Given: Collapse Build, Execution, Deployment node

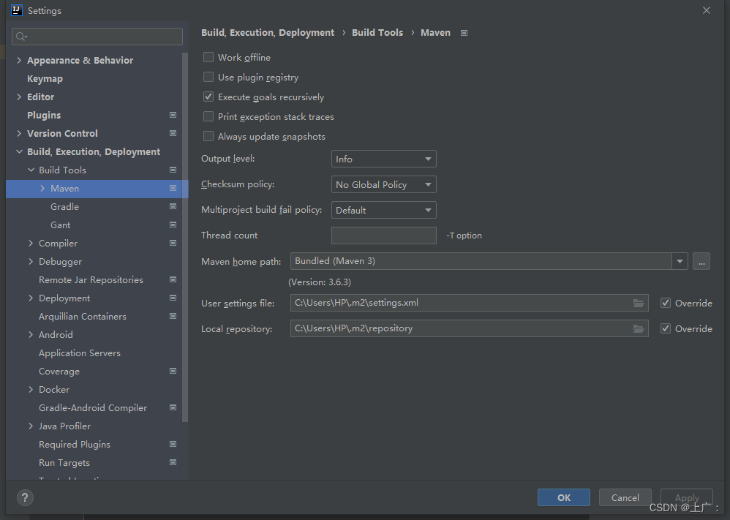Looking at the screenshot, I should [19, 152].
